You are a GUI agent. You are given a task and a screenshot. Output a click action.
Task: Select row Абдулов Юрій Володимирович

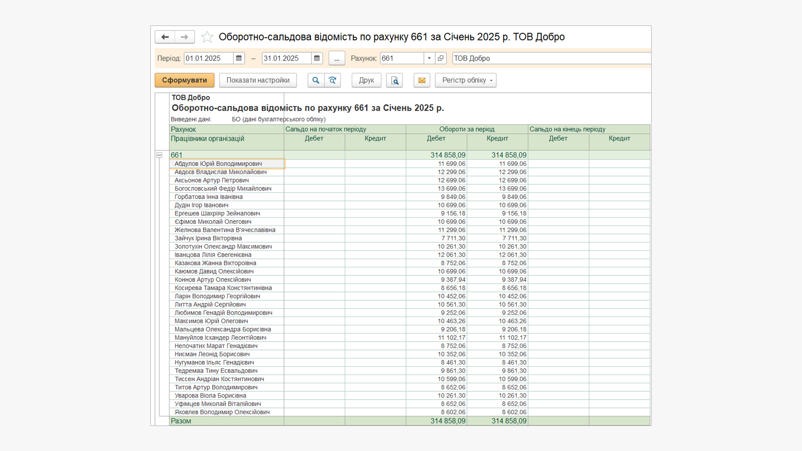point(218,164)
